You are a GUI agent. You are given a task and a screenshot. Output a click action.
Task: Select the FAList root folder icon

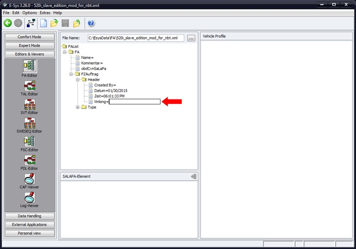tap(65, 46)
